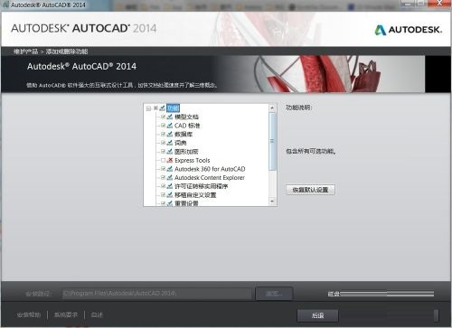The image size is (452, 328).
Task: Open the 系统要求 system requirements link
Action: click(66, 314)
